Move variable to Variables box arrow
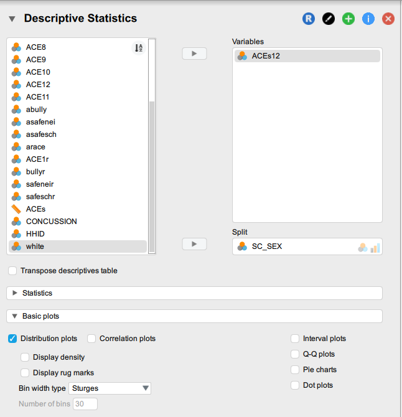 click(x=194, y=54)
